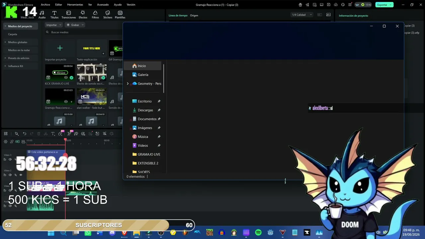Open timeline track settings gear icon
This screenshot has height=239, width=425.
6,142
